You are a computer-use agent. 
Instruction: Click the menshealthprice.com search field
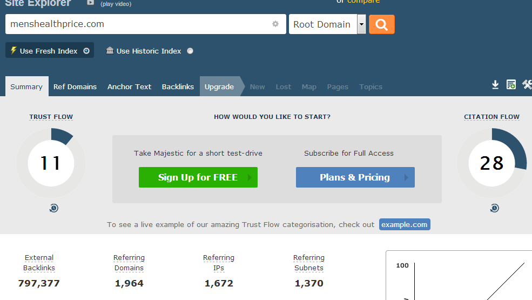click(146, 24)
